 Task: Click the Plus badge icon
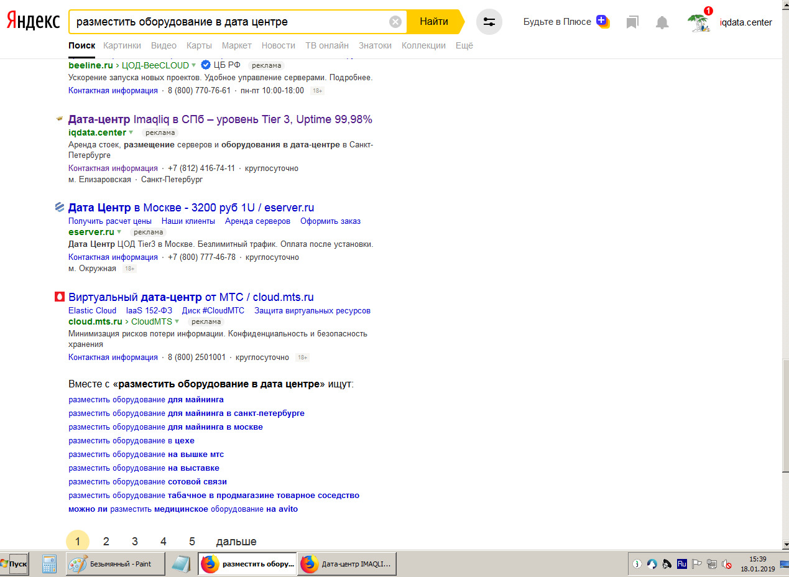coord(602,21)
